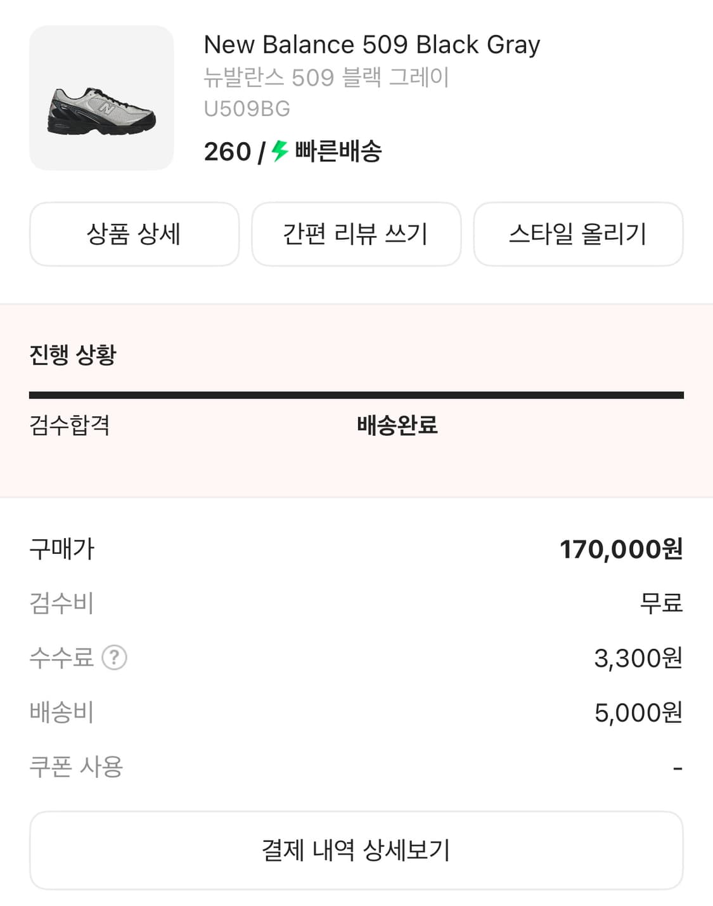This screenshot has height=906, width=713.
Task: Click the 진행 상황 section heading
Action: (73, 355)
